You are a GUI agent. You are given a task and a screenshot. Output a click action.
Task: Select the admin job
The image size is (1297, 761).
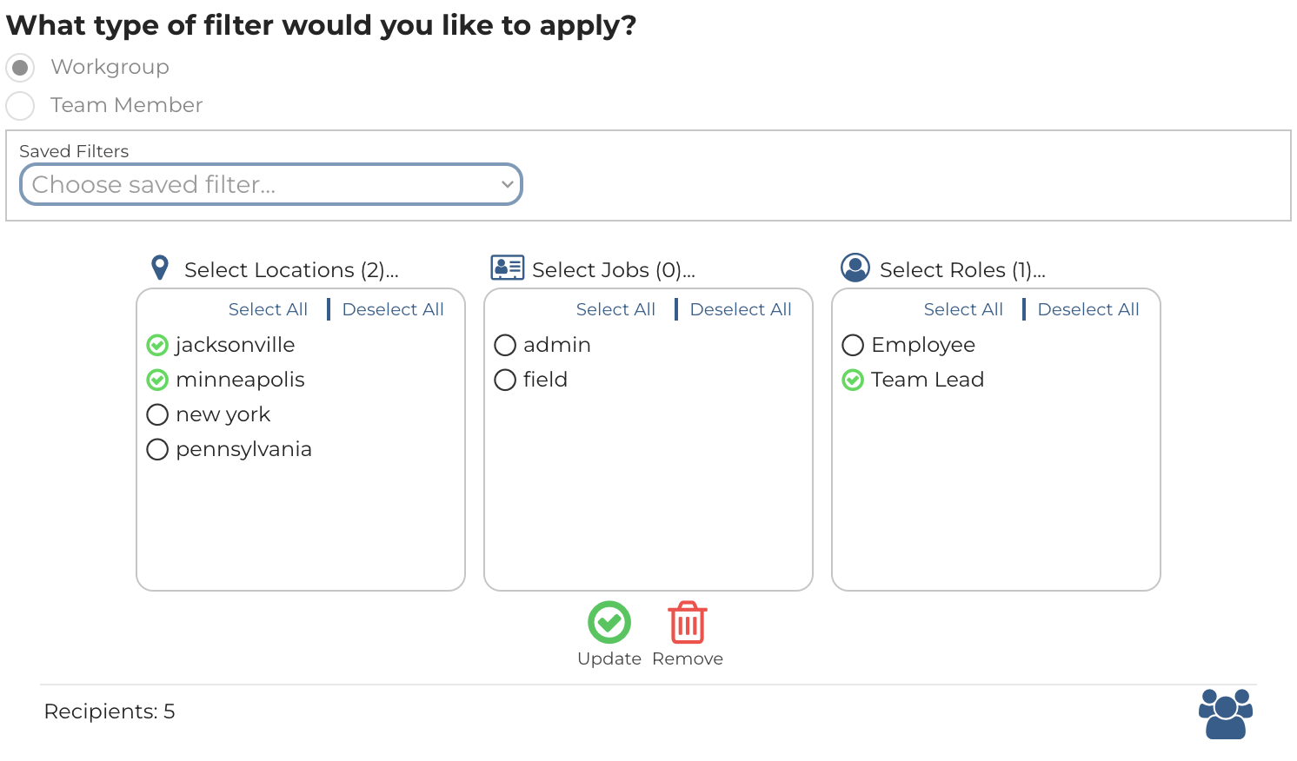[505, 346]
